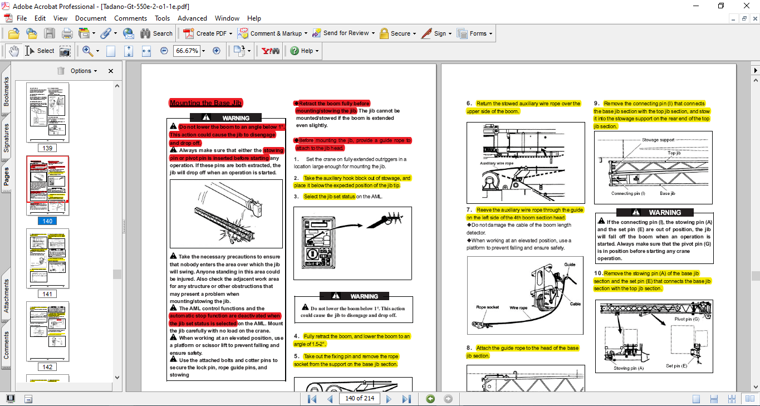Open the zoom percentage dropdown
760x406 pixels.
pos(203,51)
